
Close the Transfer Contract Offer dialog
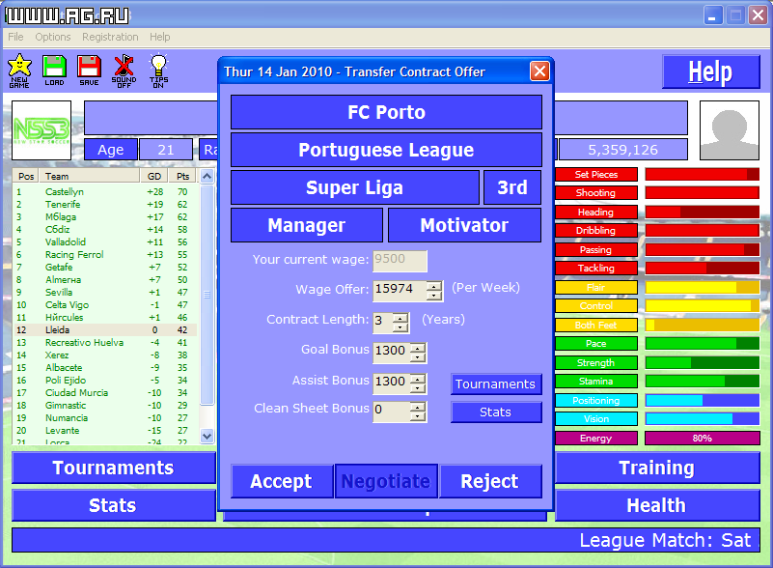pyautogui.click(x=539, y=71)
